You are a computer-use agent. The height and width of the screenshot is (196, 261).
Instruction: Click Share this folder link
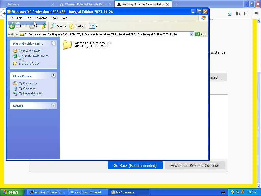(29, 64)
